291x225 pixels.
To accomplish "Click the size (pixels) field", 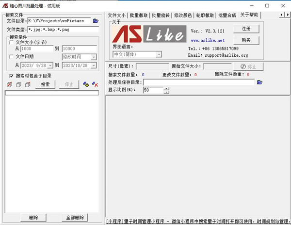I will [152, 66].
